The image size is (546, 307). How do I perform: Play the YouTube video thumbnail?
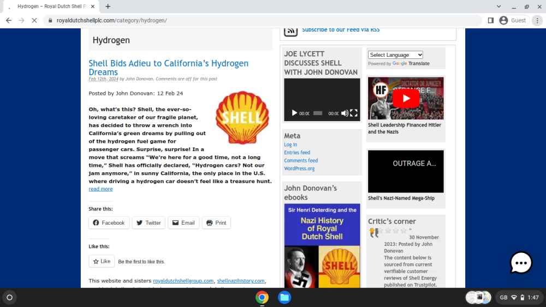pyautogui.click(x=406, y=98)
